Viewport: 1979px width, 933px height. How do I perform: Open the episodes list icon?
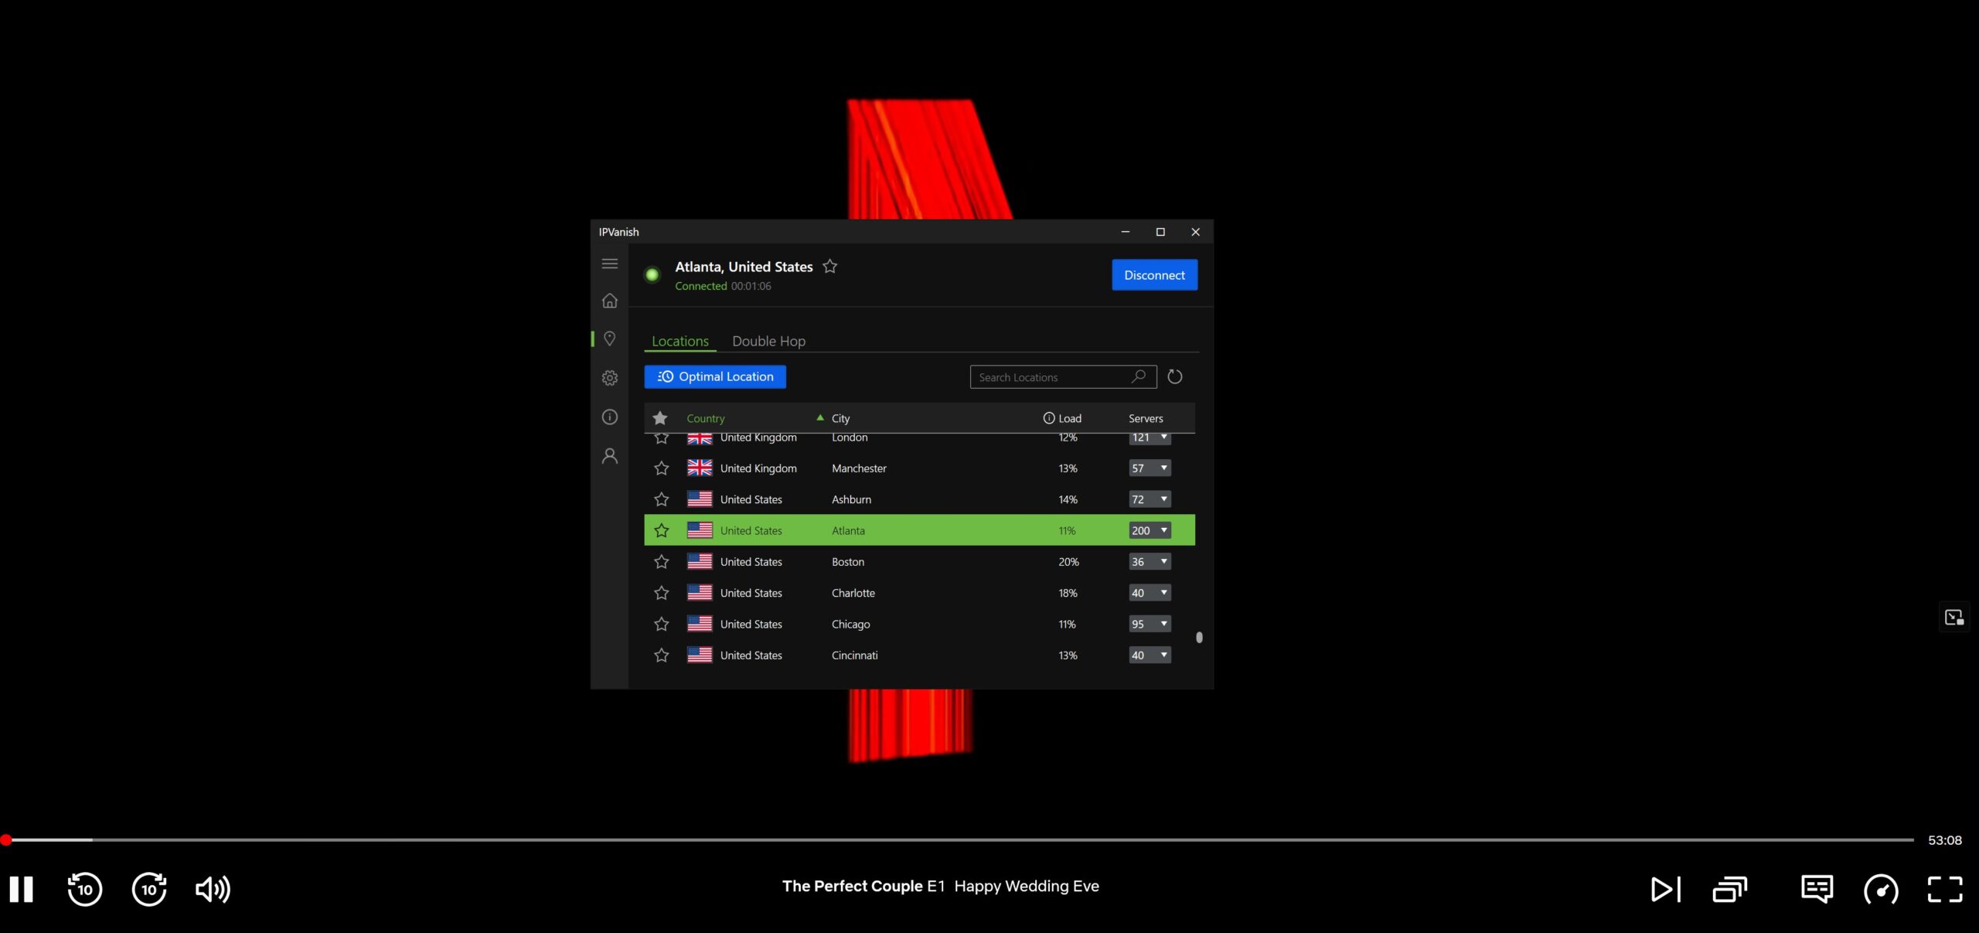click(x=1729, y=889)
